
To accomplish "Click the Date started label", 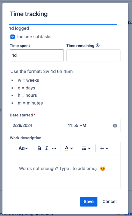I will (x=21, y=115).
